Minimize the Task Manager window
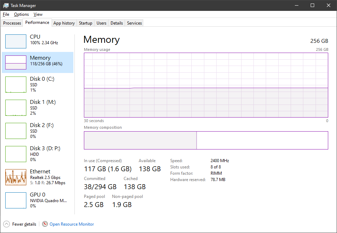Screen dimensions: 337x233 297,5
